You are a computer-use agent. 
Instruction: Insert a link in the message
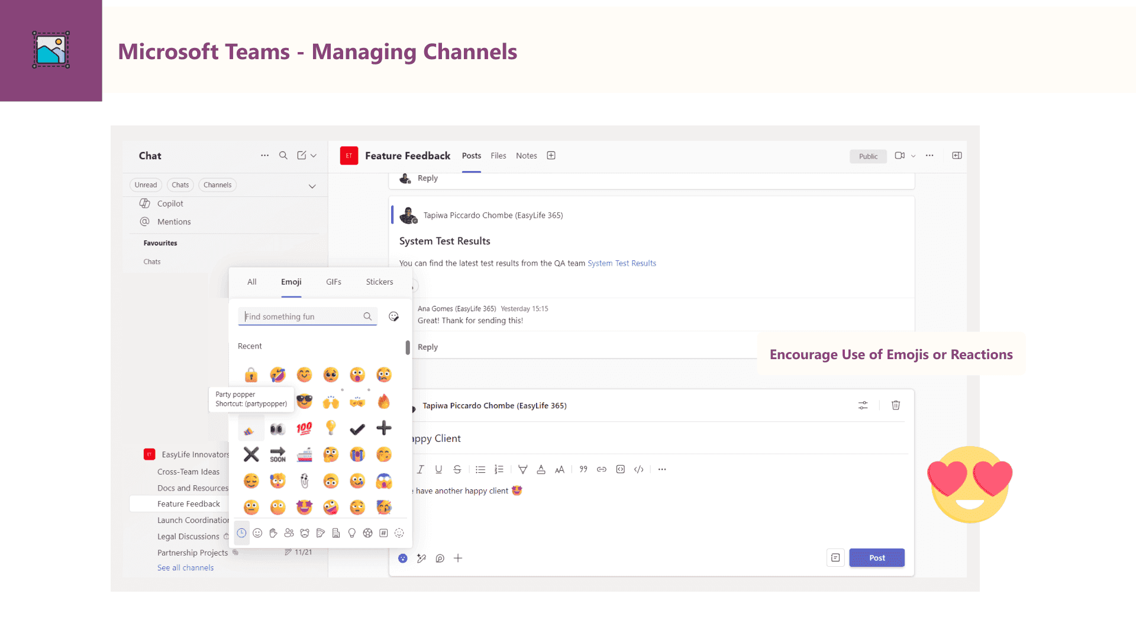click(602, 469)
